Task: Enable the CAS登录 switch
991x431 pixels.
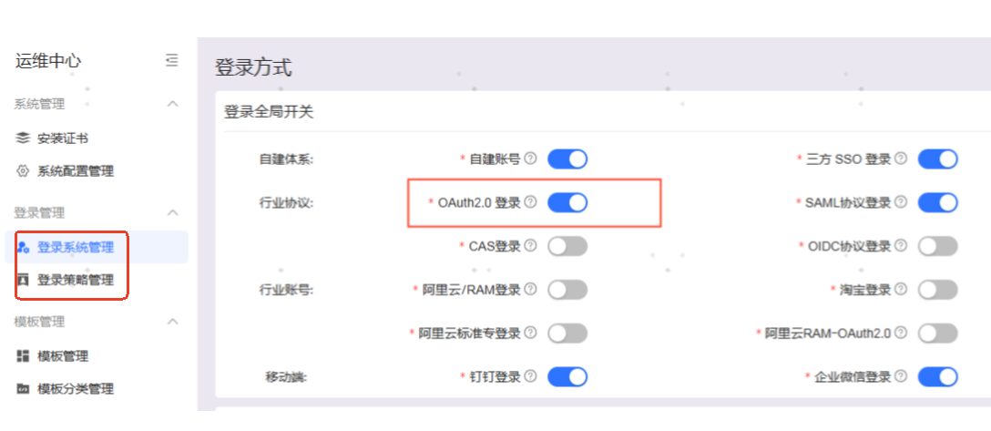Action: click(567, 246)
